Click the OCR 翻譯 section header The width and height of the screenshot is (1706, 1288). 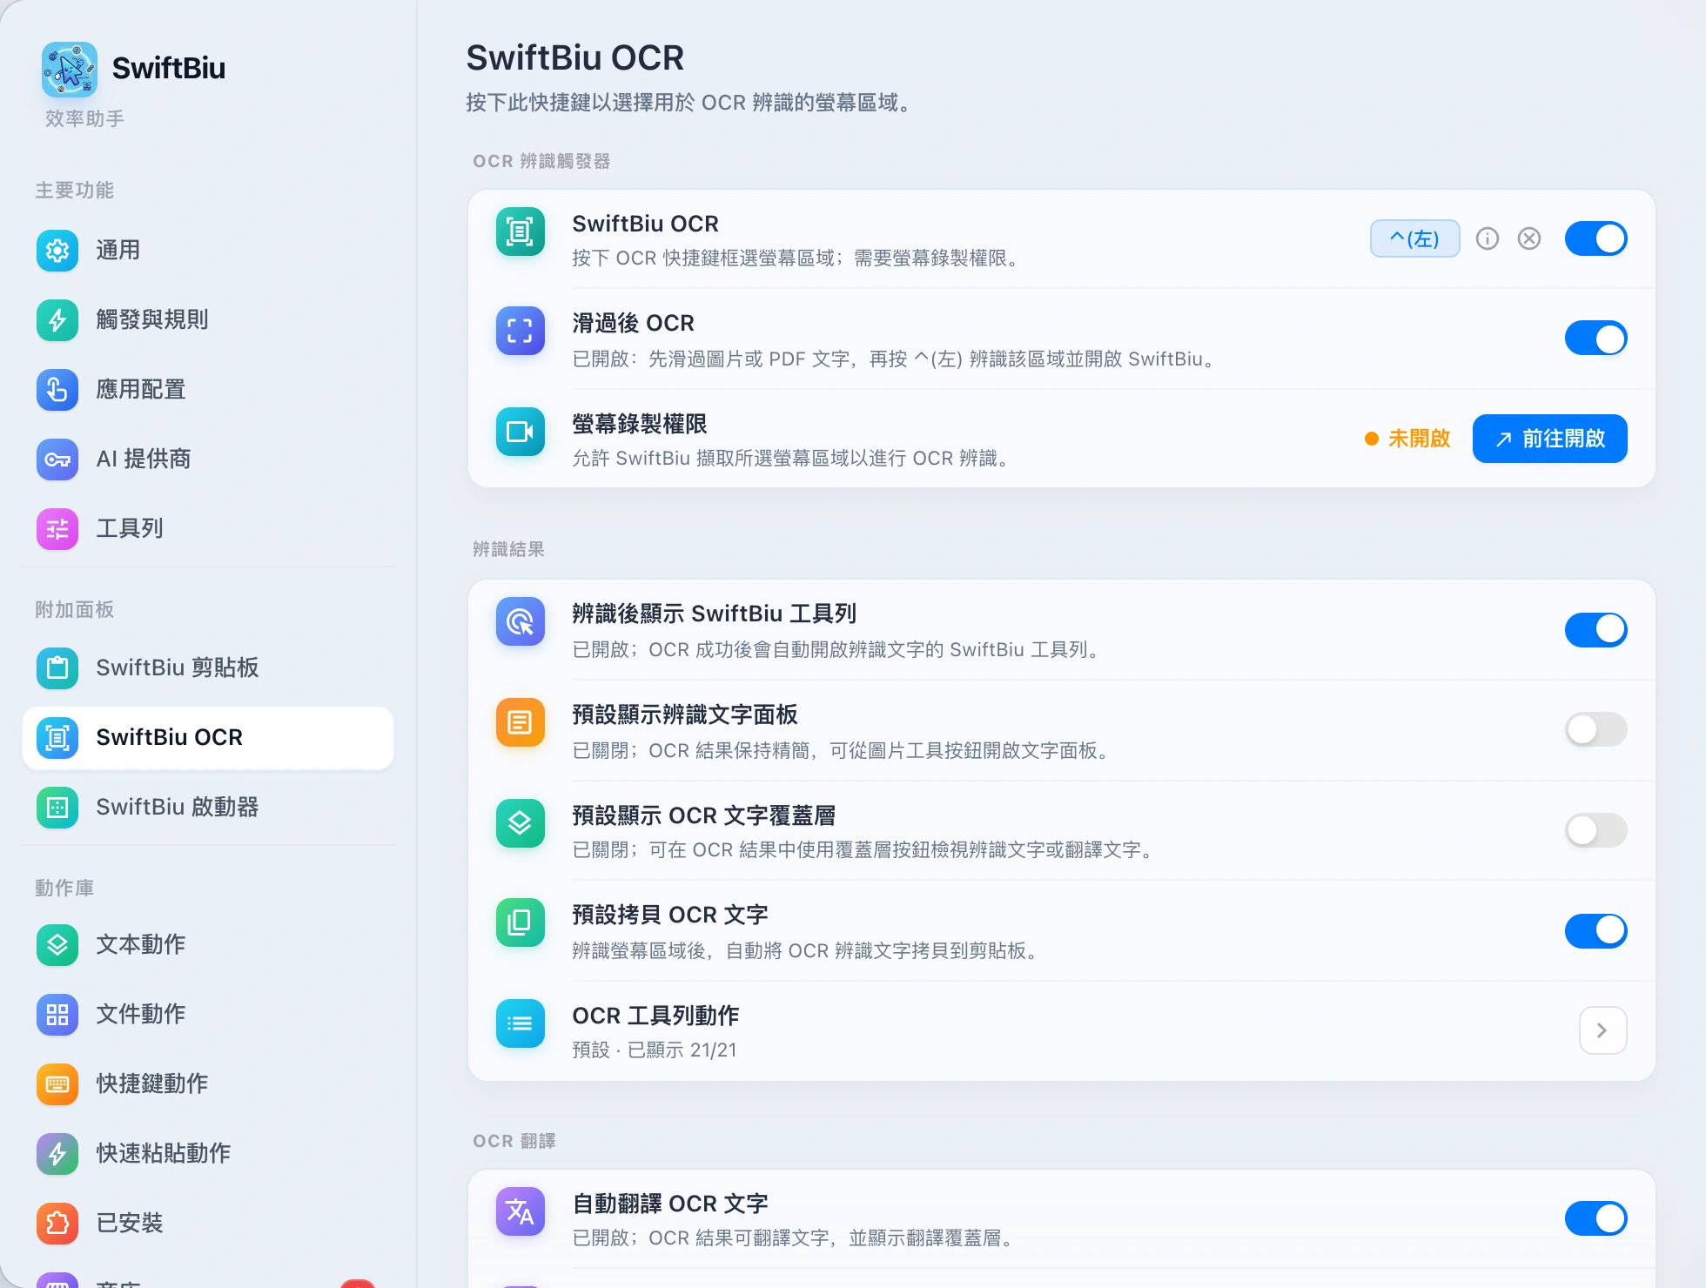[514, 1141]
